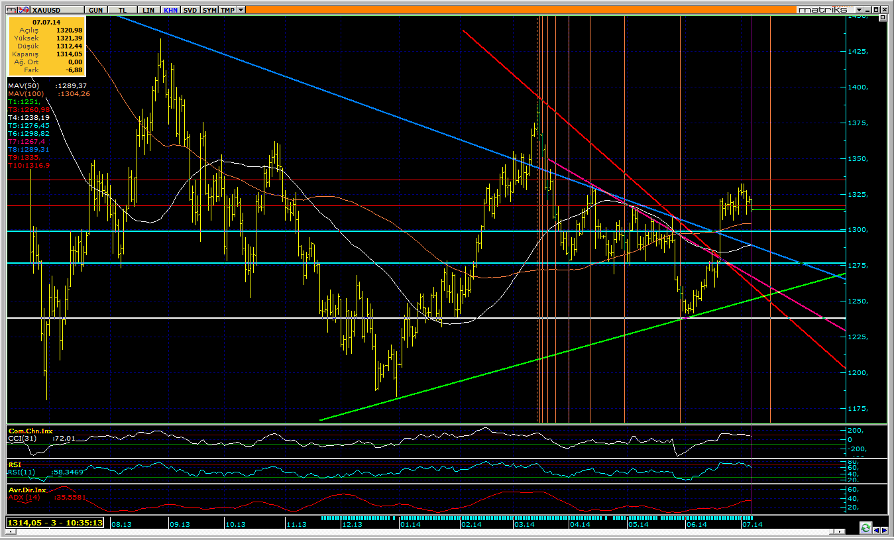The image size is (894, 540).
Task: Click the Avr.Dir.Inx panel title
Action: tap(27, 490)
